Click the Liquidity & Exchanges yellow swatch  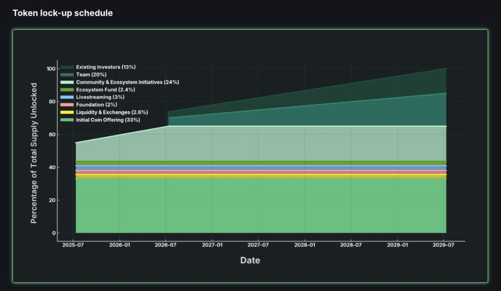pyautogui.click(x=67, y=112)
